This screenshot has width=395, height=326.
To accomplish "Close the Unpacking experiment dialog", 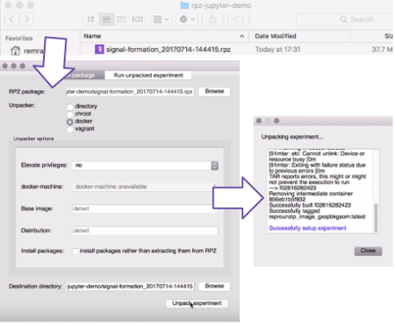I will coord(368,251).
